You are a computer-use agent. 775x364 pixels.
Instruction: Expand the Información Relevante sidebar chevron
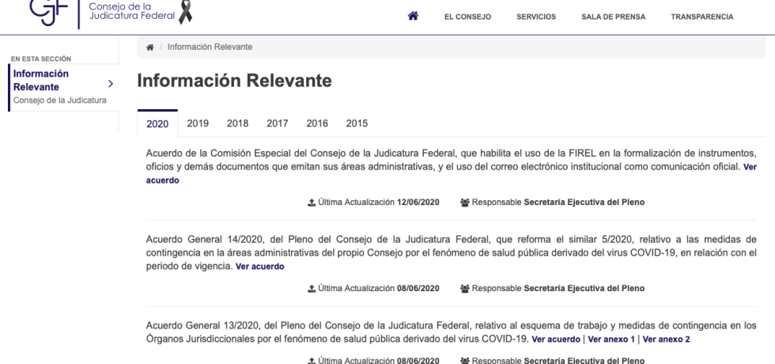(110, 82)
